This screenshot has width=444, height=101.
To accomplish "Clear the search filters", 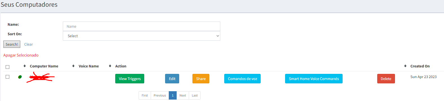I will pyautogui.click(x=28, y=44).
